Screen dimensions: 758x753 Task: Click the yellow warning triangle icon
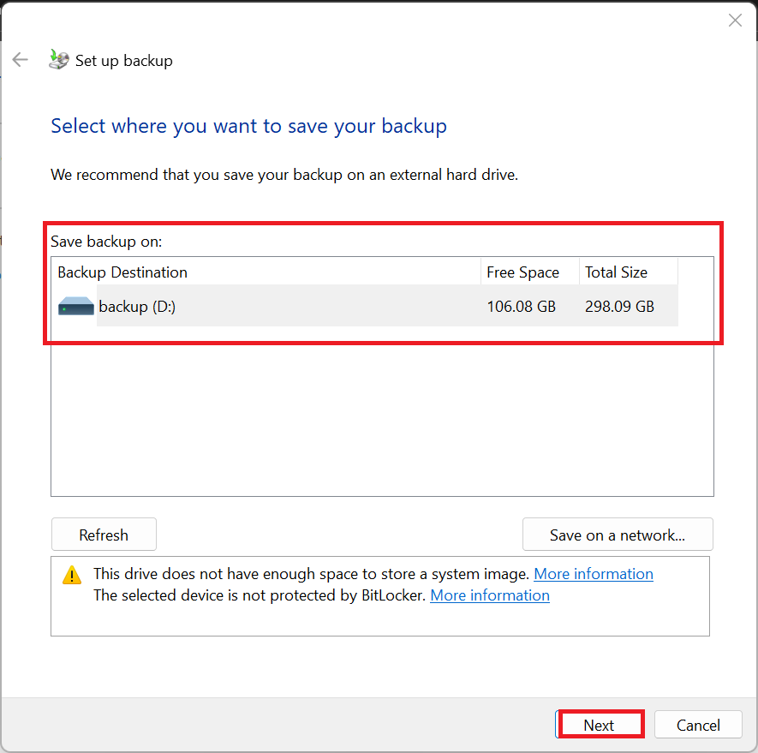(72, 575)
